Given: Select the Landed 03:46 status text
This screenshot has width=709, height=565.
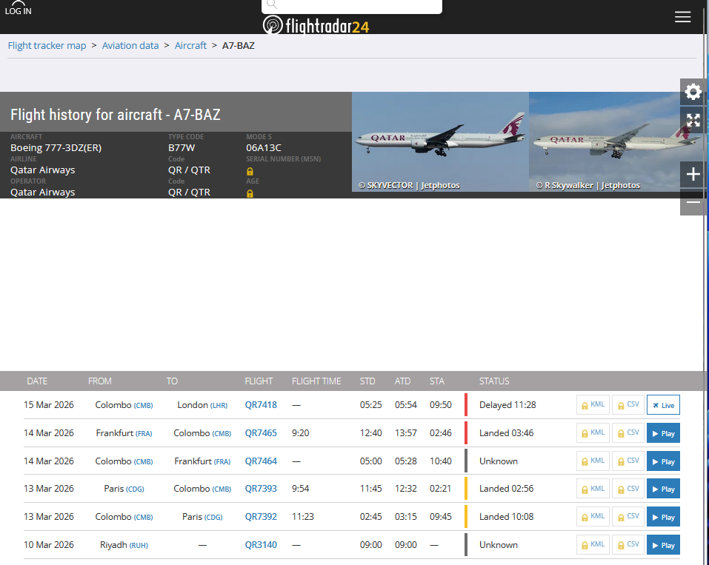Looking at the screenshot, I should coord(507,433).
